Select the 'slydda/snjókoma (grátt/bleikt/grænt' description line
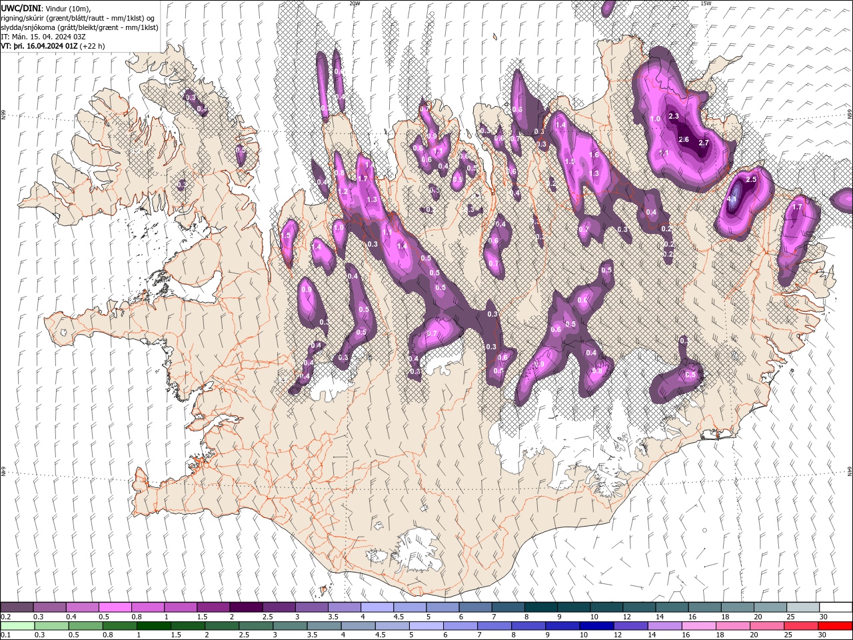853x640 pixels. coord(79,27)
